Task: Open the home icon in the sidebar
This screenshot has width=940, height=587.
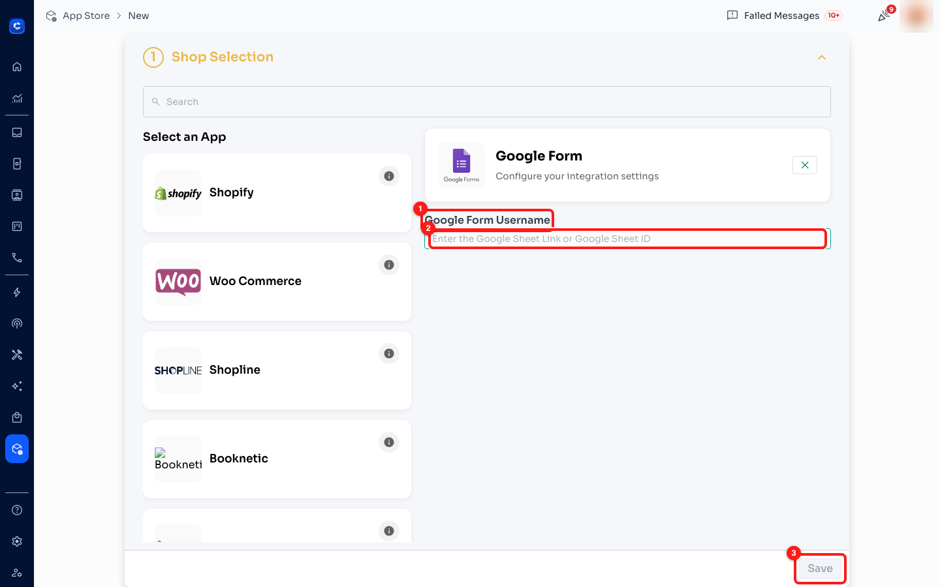Action: click(x=17, y=67)
